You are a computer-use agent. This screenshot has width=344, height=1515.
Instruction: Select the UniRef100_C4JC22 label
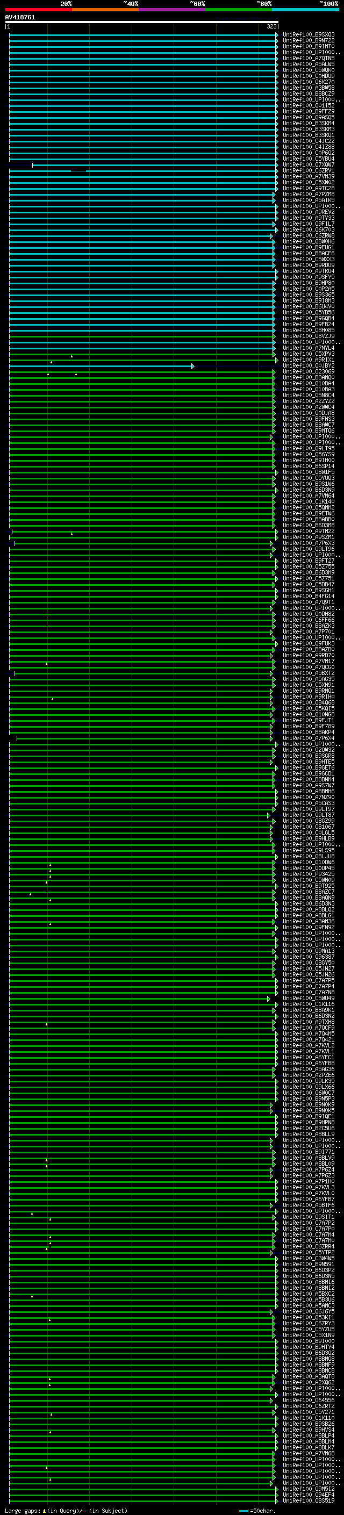point(309,141)
